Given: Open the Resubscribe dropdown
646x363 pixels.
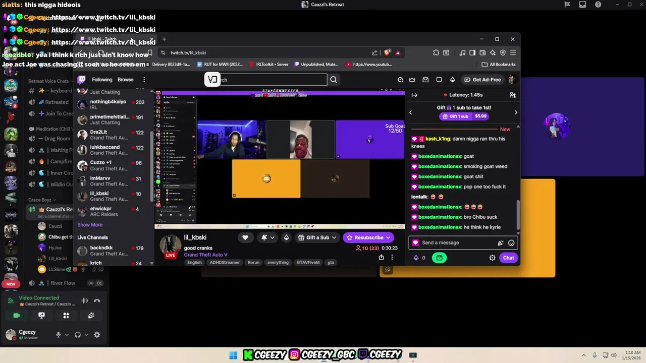Looking at the screenshot, I should click(368, 237).
